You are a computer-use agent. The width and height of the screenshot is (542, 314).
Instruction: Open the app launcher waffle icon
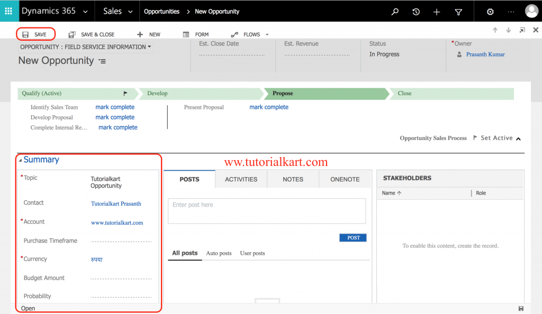8,11
